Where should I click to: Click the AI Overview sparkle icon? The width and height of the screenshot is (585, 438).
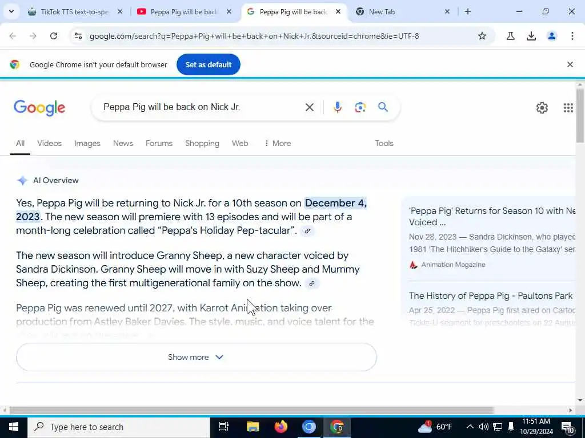(22, 181)
